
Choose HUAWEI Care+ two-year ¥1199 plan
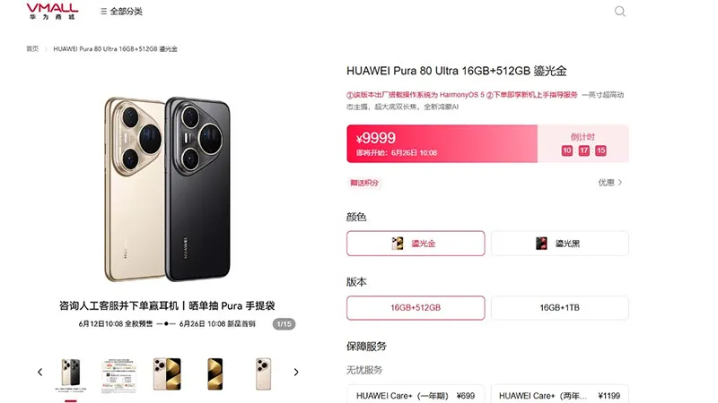559,394
